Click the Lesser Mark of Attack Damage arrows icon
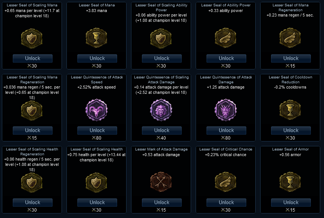 pos(162,183)
